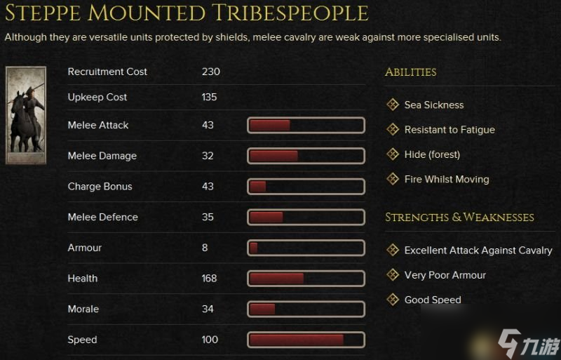Viewport: 561px width, 360px height.
Task: Click the diamond icon beside Fire Whilst Moving
Action: point(393,179)
